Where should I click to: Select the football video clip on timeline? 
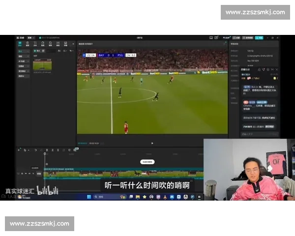click(x=123, y=174)
